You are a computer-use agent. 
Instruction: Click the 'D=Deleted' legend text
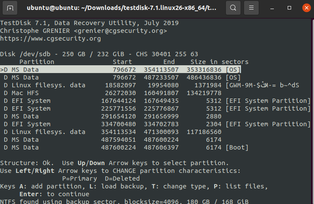(122, 178)
